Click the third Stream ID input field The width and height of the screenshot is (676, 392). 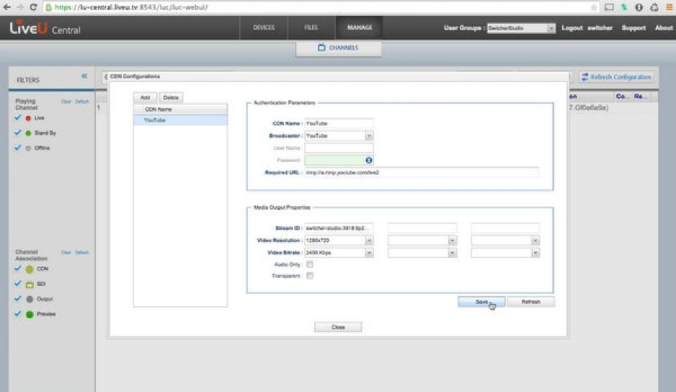[505, 228]
